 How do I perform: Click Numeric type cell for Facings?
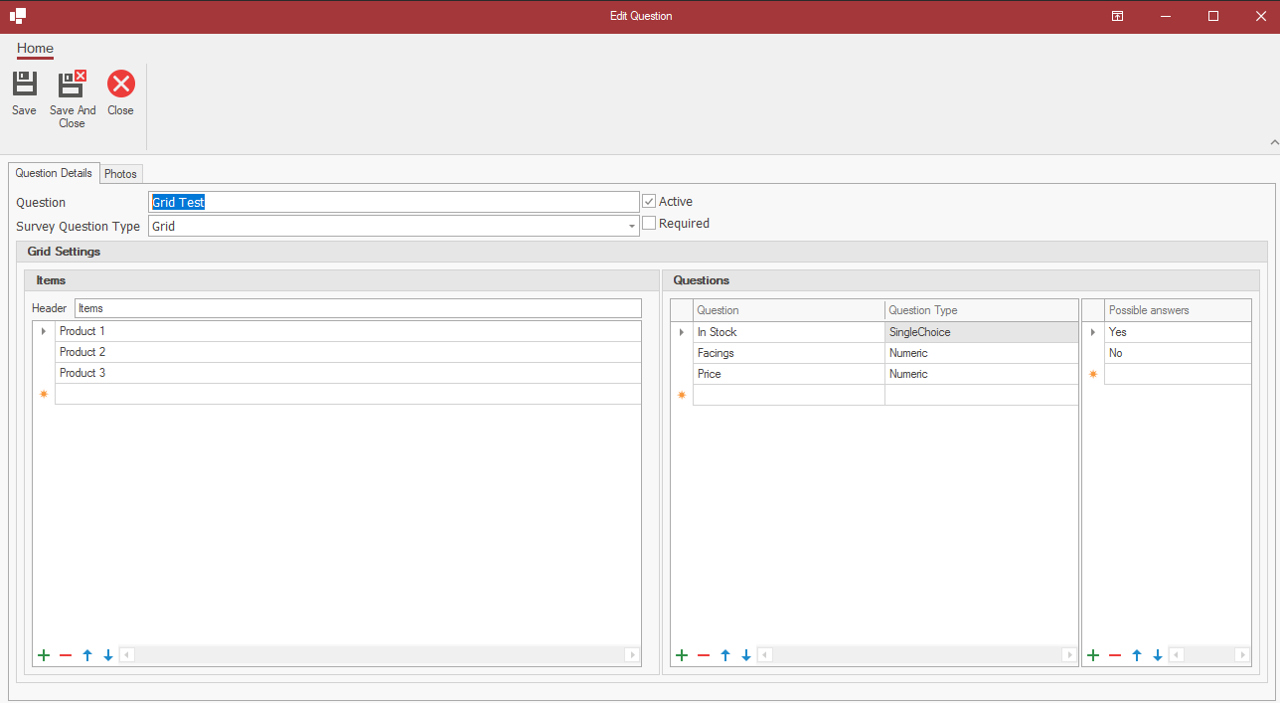click(981, 353)
